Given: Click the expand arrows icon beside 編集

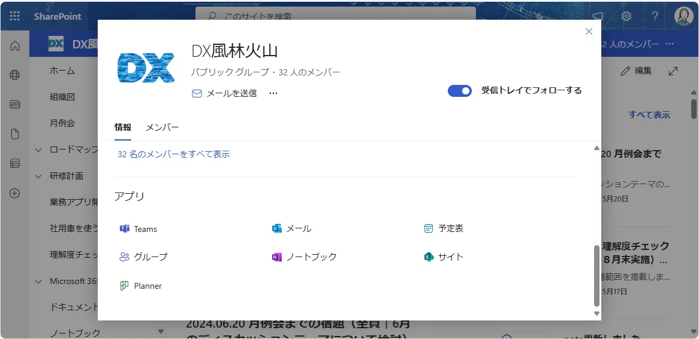Looking at the screenshot, I should point(673,71).
